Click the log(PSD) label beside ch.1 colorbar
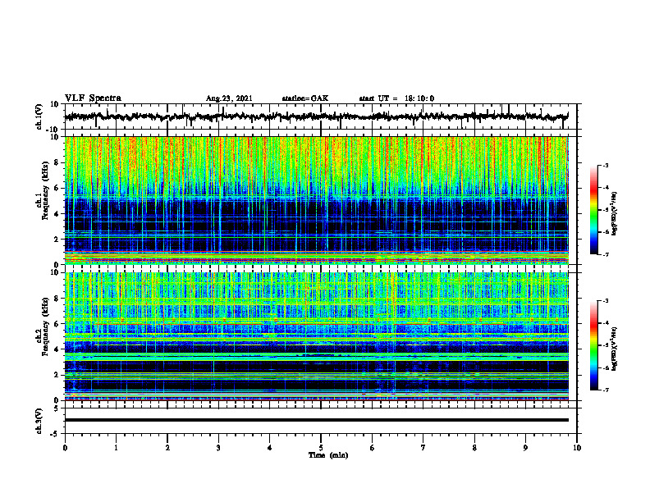This screenshot has width=650, height=502. (615, 214)
